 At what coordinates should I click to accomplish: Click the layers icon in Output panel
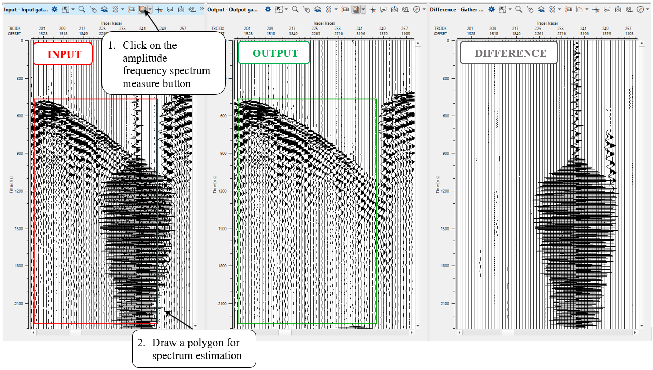point(317,9)
